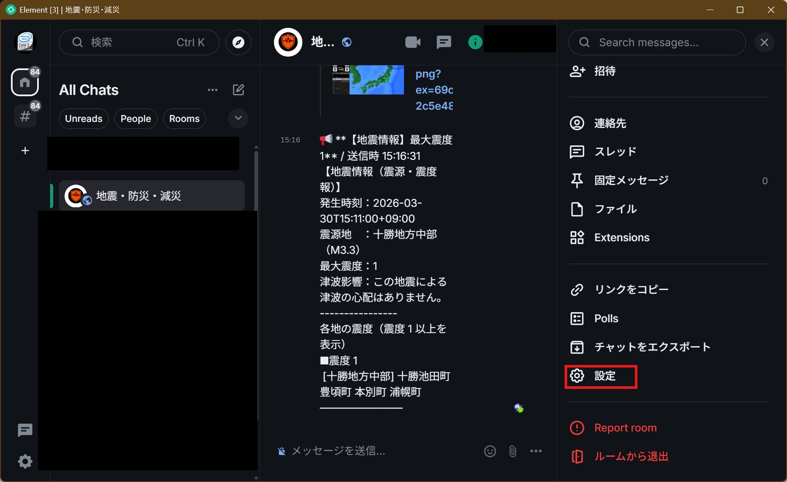Start a new chat with the pencil icon

click(238, 90)
